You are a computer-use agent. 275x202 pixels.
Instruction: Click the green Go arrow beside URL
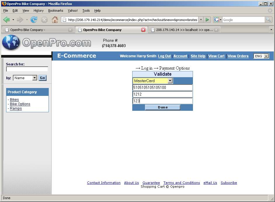(207, 20)
